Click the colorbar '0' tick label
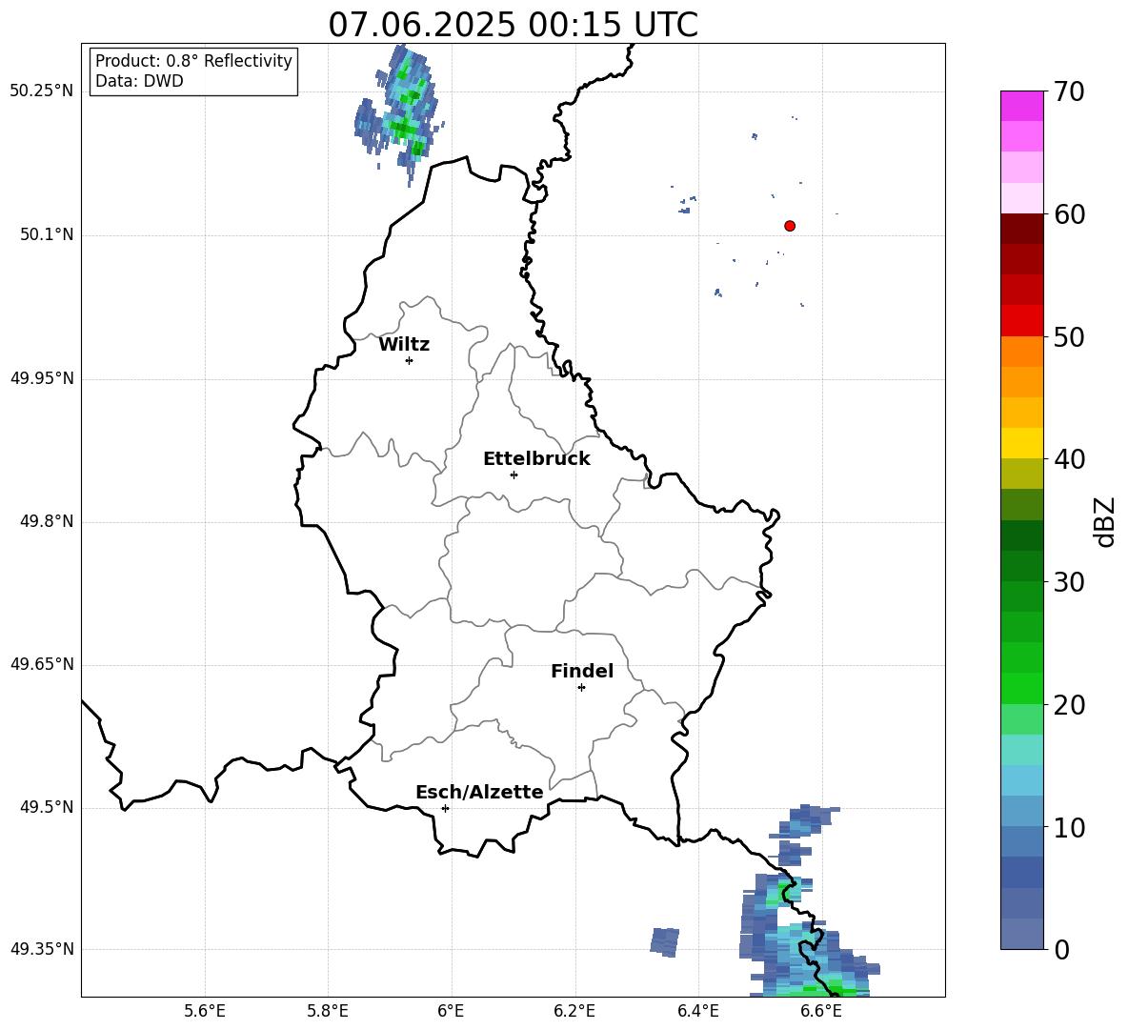 1061,949
